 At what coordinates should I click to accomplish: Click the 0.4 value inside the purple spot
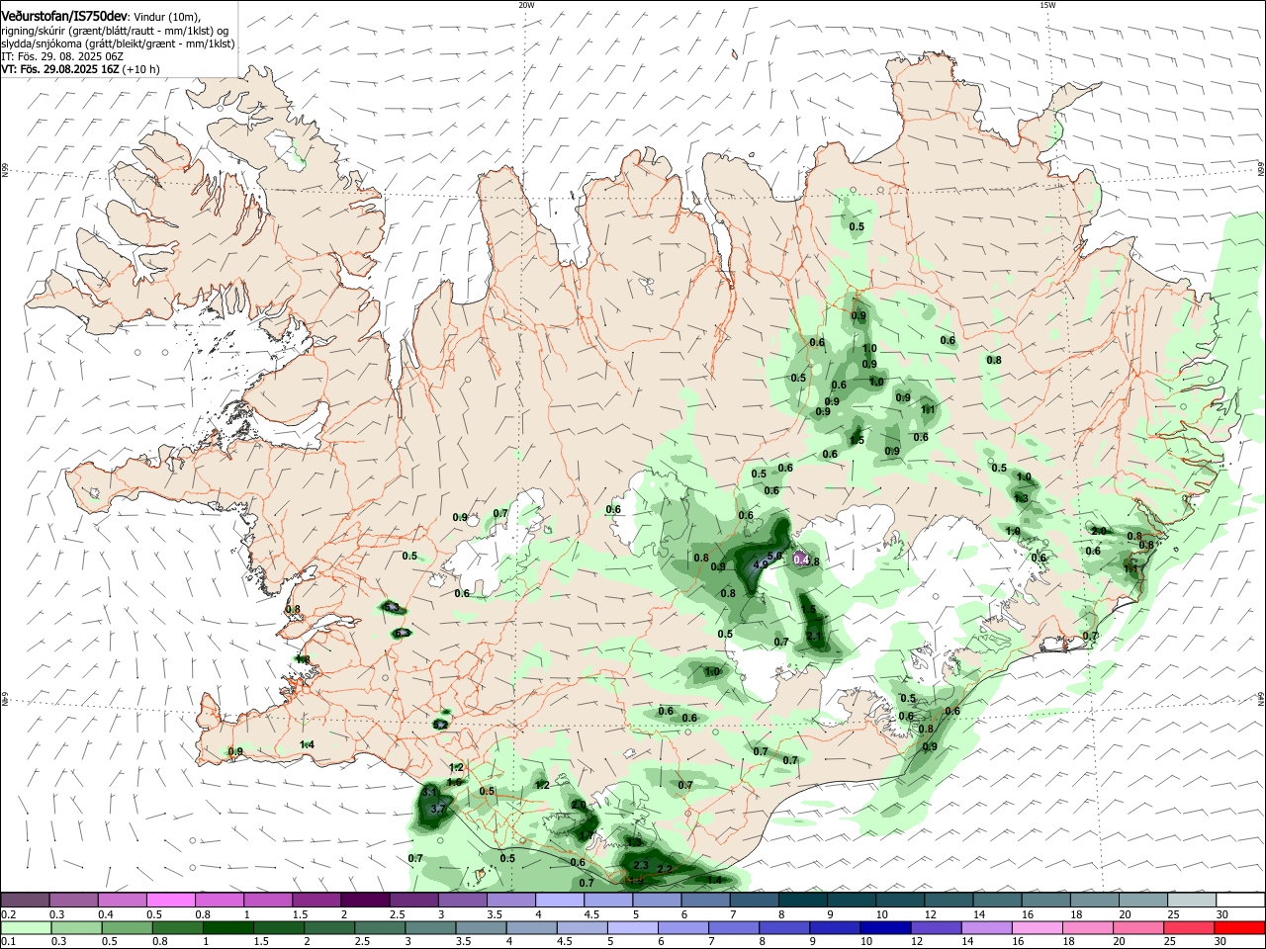[802, 560]
